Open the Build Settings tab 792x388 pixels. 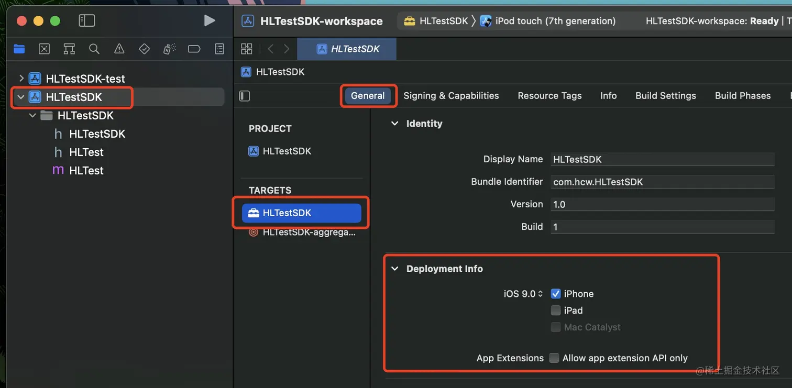(666, 96)
